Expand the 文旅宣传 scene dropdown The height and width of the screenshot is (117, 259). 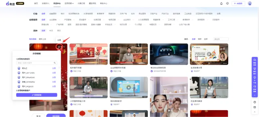tap(222, 20)
